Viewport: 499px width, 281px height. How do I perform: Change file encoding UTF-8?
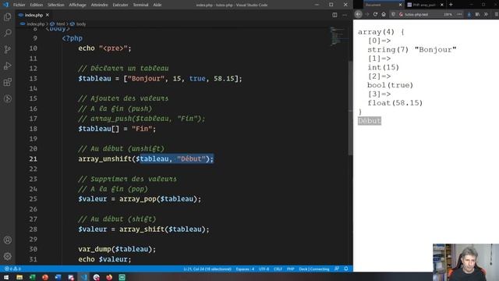(264, 269)
